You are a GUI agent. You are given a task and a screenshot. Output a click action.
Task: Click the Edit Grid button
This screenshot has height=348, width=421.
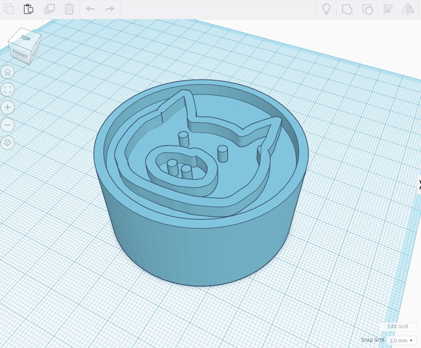pos(397,327)
